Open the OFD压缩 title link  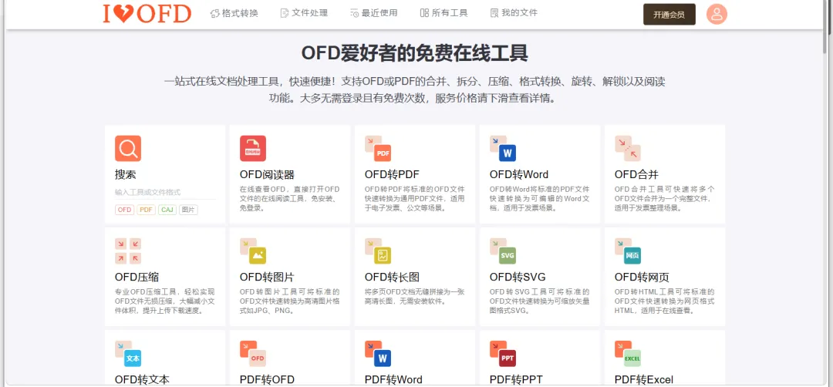(137, 277)
